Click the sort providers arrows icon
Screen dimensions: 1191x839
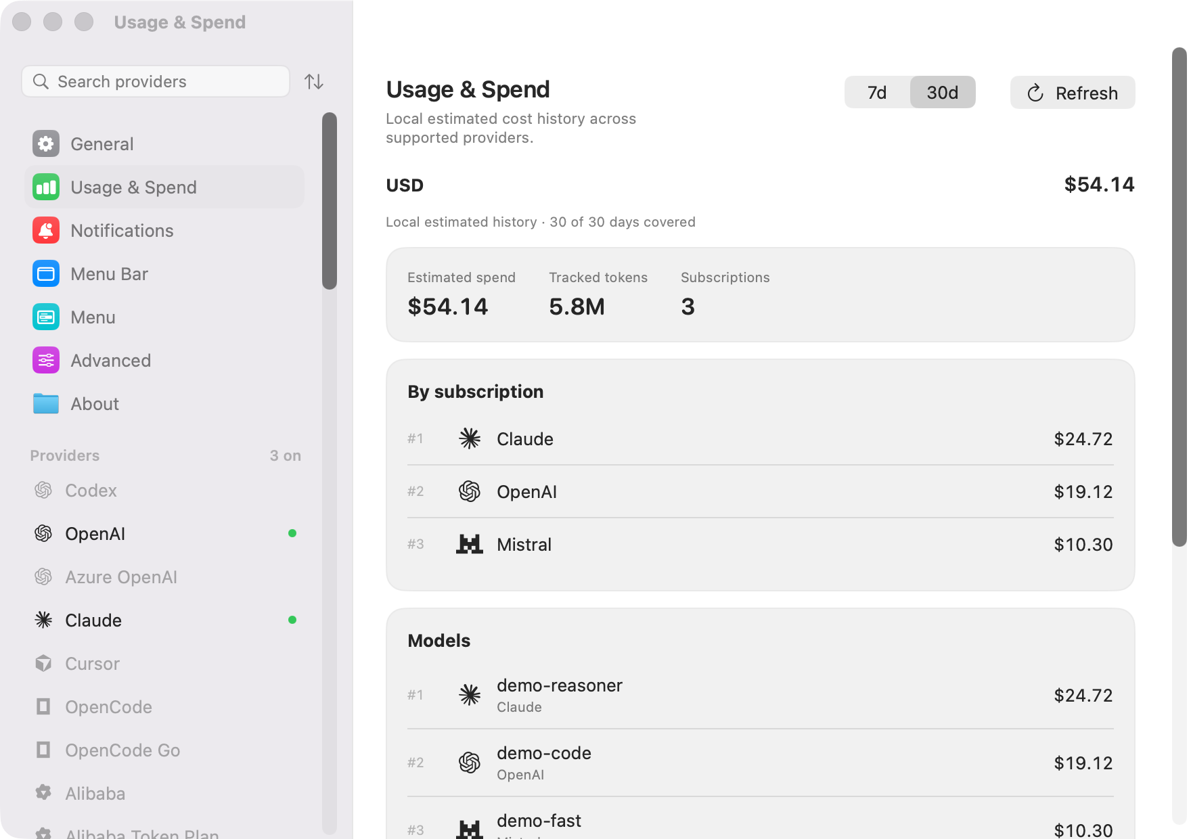pos(314,81)
